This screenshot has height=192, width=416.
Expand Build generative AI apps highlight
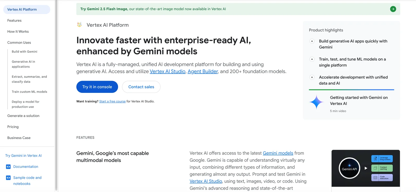[312, 41]
